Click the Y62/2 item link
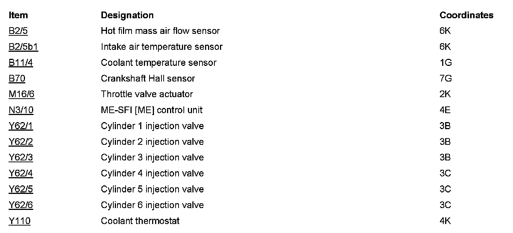Screen dimensions: 513x233 click(21, 142)
